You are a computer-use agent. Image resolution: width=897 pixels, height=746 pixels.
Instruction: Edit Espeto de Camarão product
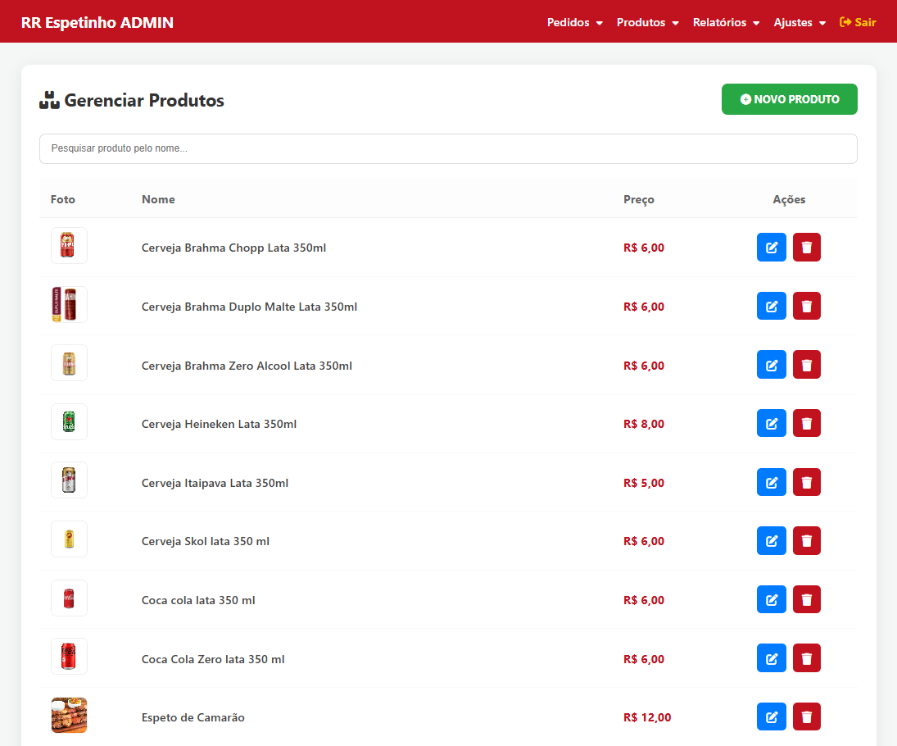point(771,717)
